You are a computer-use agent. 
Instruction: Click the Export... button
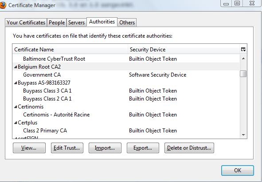click(143, 148)
